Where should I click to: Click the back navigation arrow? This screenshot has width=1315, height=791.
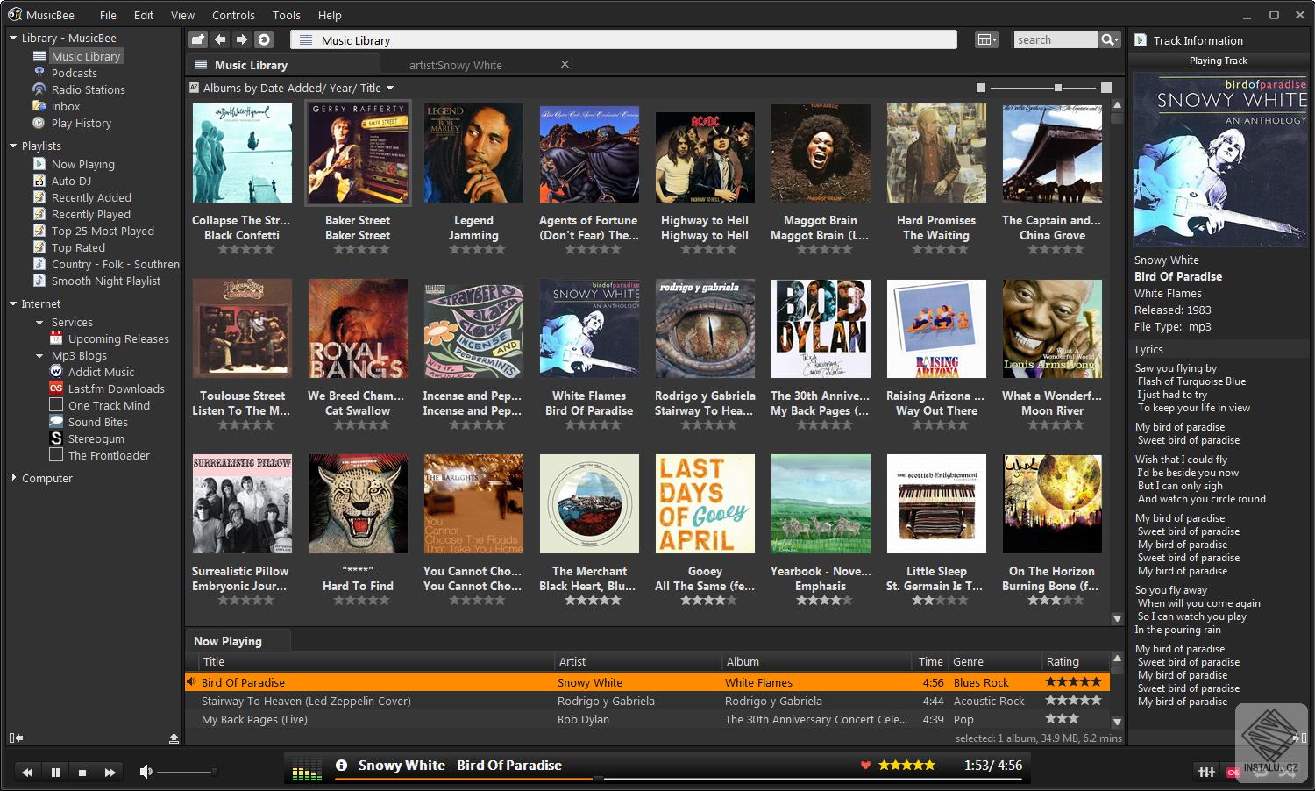click(220, 39)
